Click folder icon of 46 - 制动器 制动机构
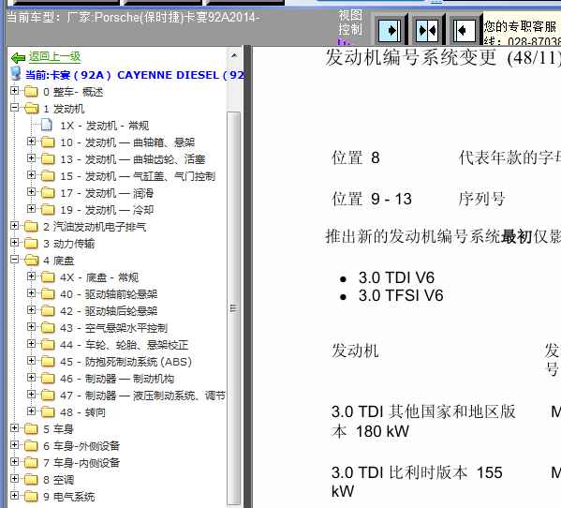 [x=48, y=379]
